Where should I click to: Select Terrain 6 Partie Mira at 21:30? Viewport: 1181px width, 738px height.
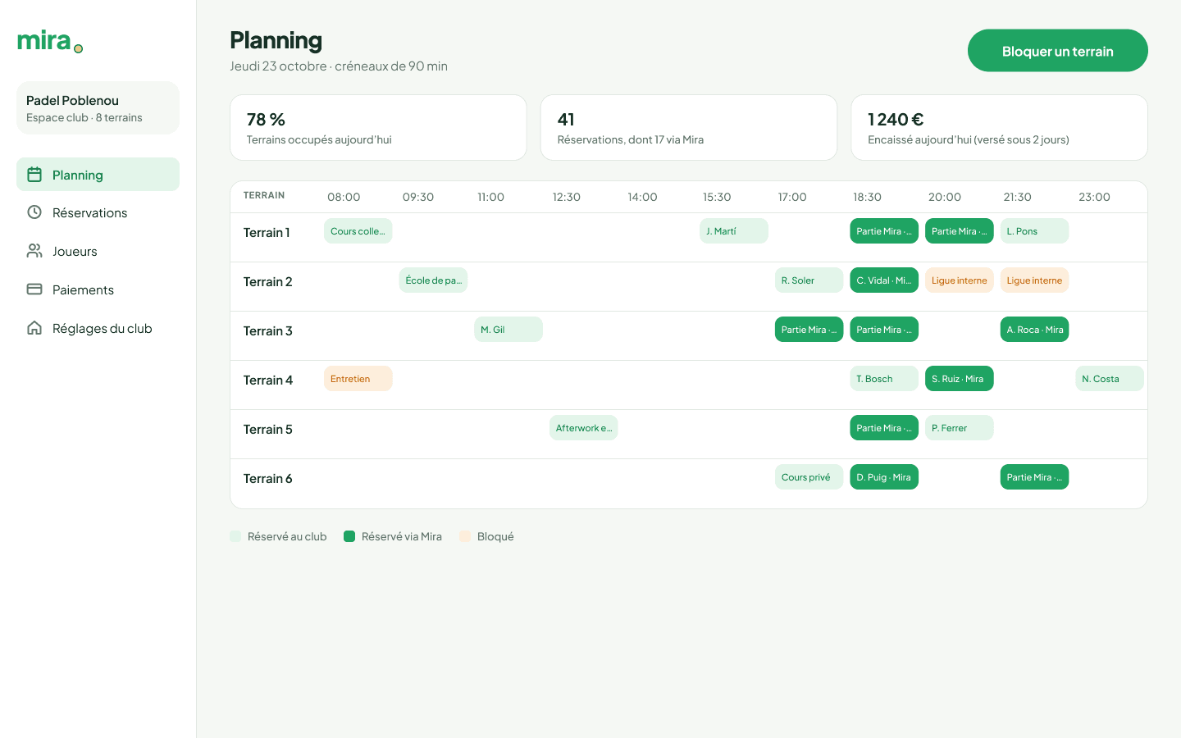tap(1034, 477)
